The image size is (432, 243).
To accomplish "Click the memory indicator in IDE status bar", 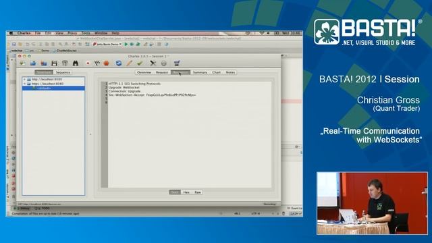I will pos(296,213).
